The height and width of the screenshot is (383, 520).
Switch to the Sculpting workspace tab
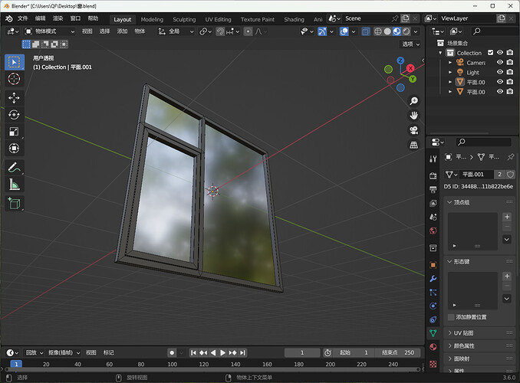point(184,19)
